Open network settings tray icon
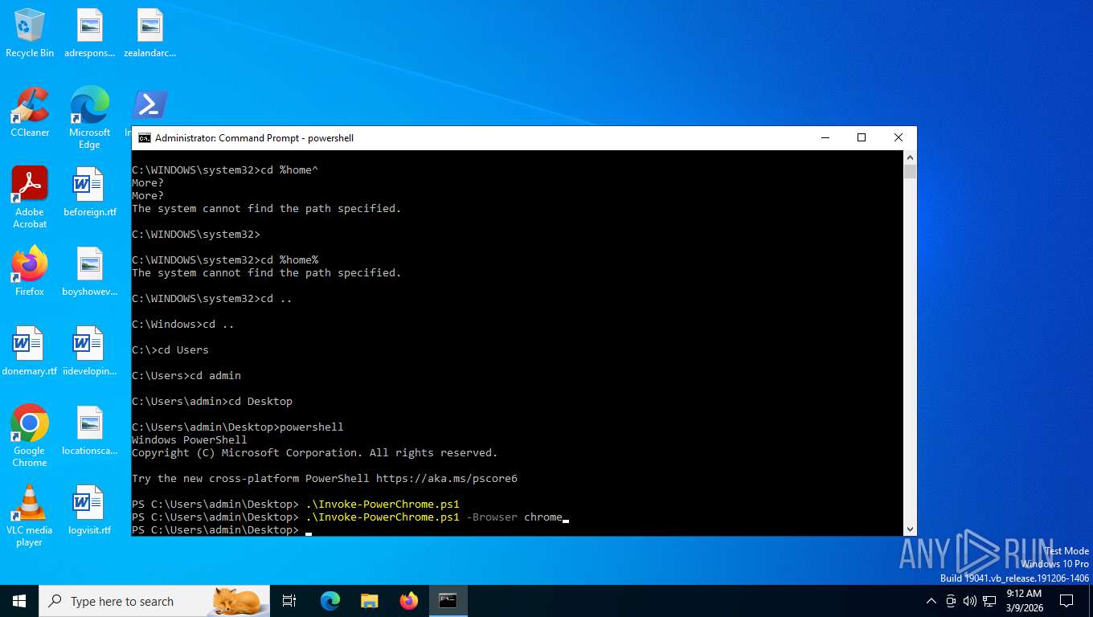 pyautogui.click(x=989, y=601)
